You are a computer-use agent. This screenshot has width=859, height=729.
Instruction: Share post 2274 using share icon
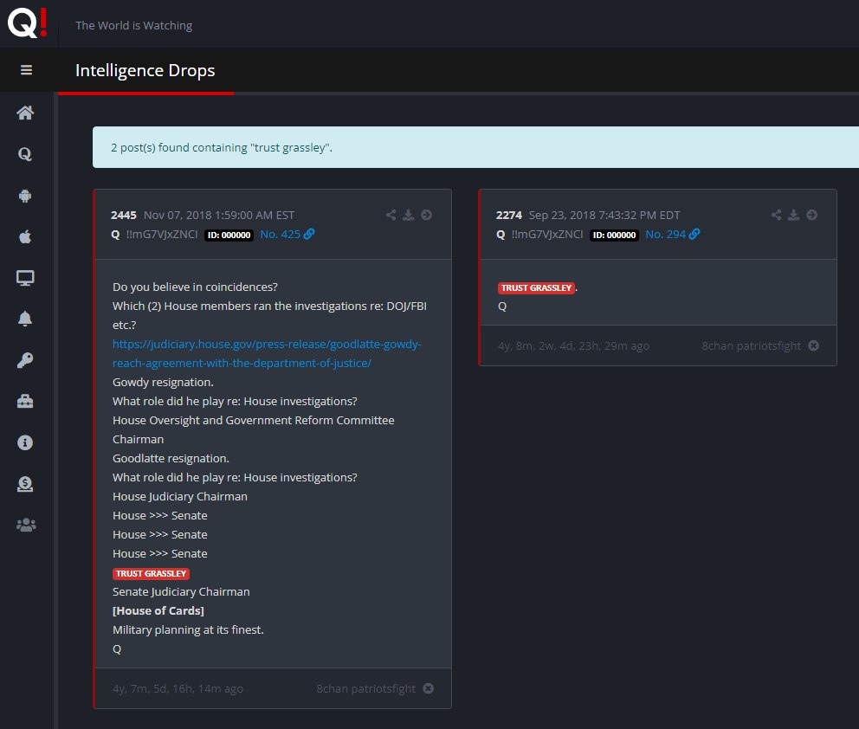click(776, 215)
